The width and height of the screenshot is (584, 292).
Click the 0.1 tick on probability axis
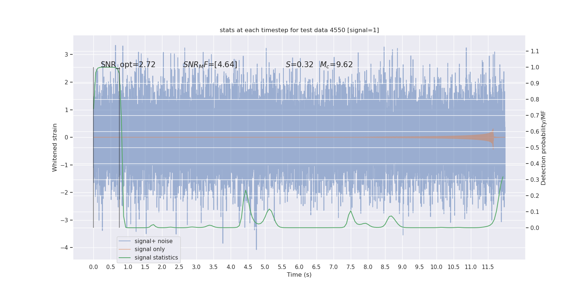coord(535,212)
